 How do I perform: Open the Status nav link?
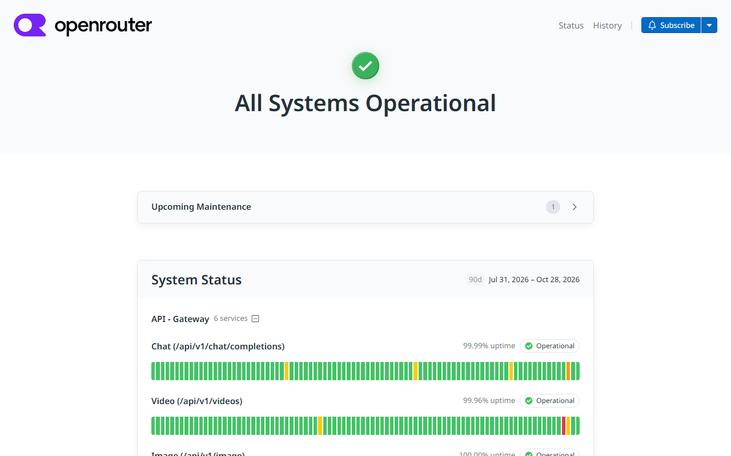coord(571,25)
